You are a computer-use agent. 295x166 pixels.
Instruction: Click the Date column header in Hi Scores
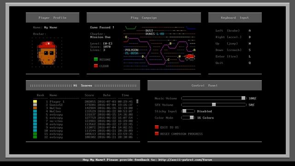[106, 95]
